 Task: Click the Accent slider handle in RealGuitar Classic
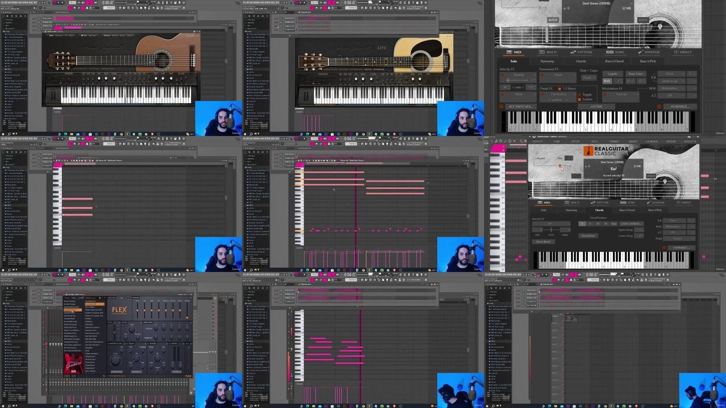[560, 166]
